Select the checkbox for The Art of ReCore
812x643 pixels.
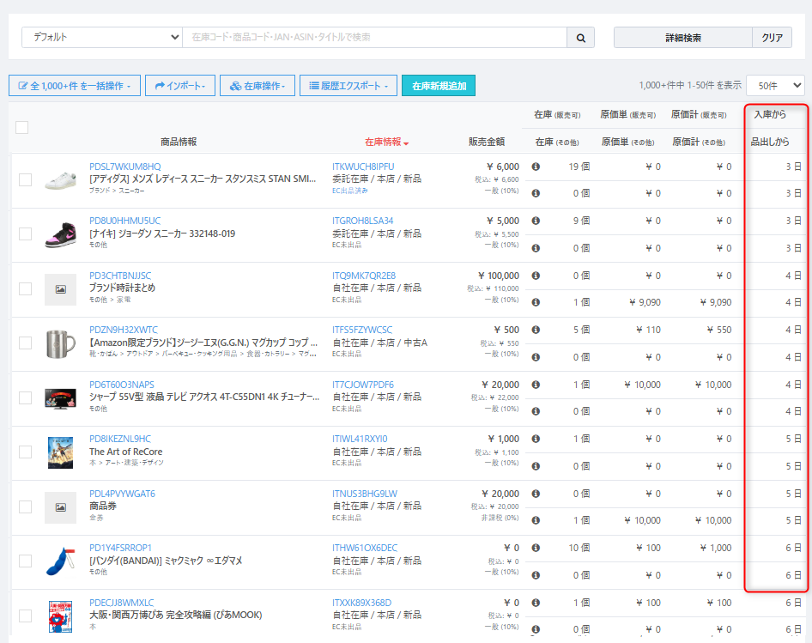tap(26, 452)
